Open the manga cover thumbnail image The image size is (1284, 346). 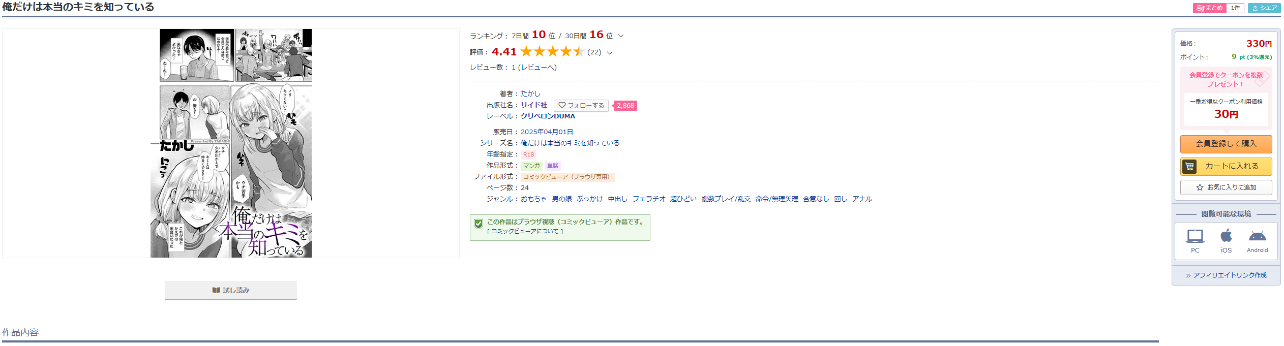[231, 143]
